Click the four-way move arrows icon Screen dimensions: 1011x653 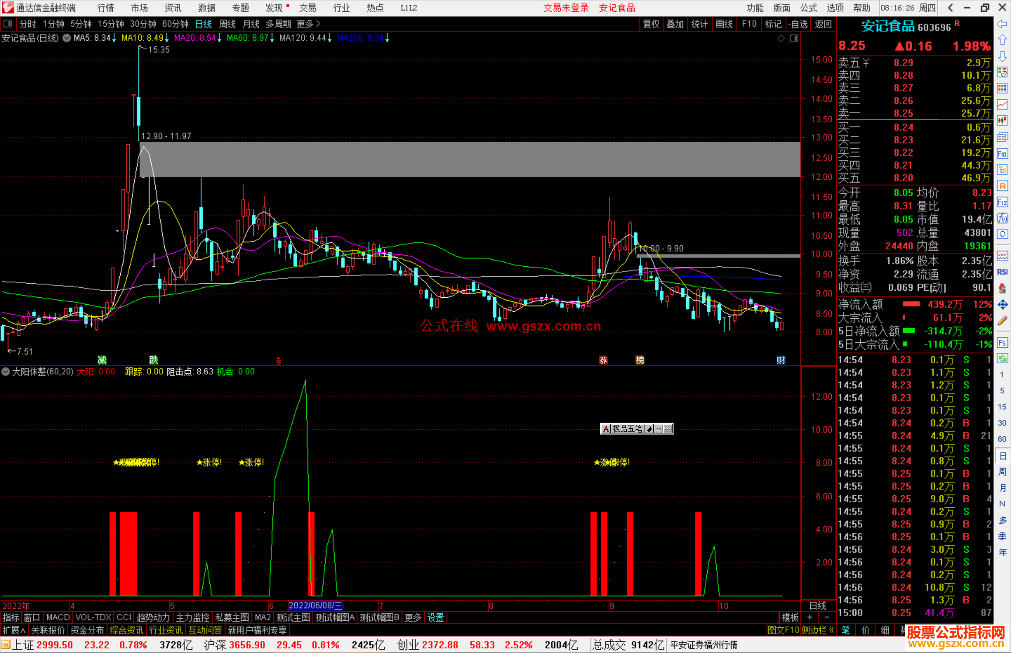1002,305
